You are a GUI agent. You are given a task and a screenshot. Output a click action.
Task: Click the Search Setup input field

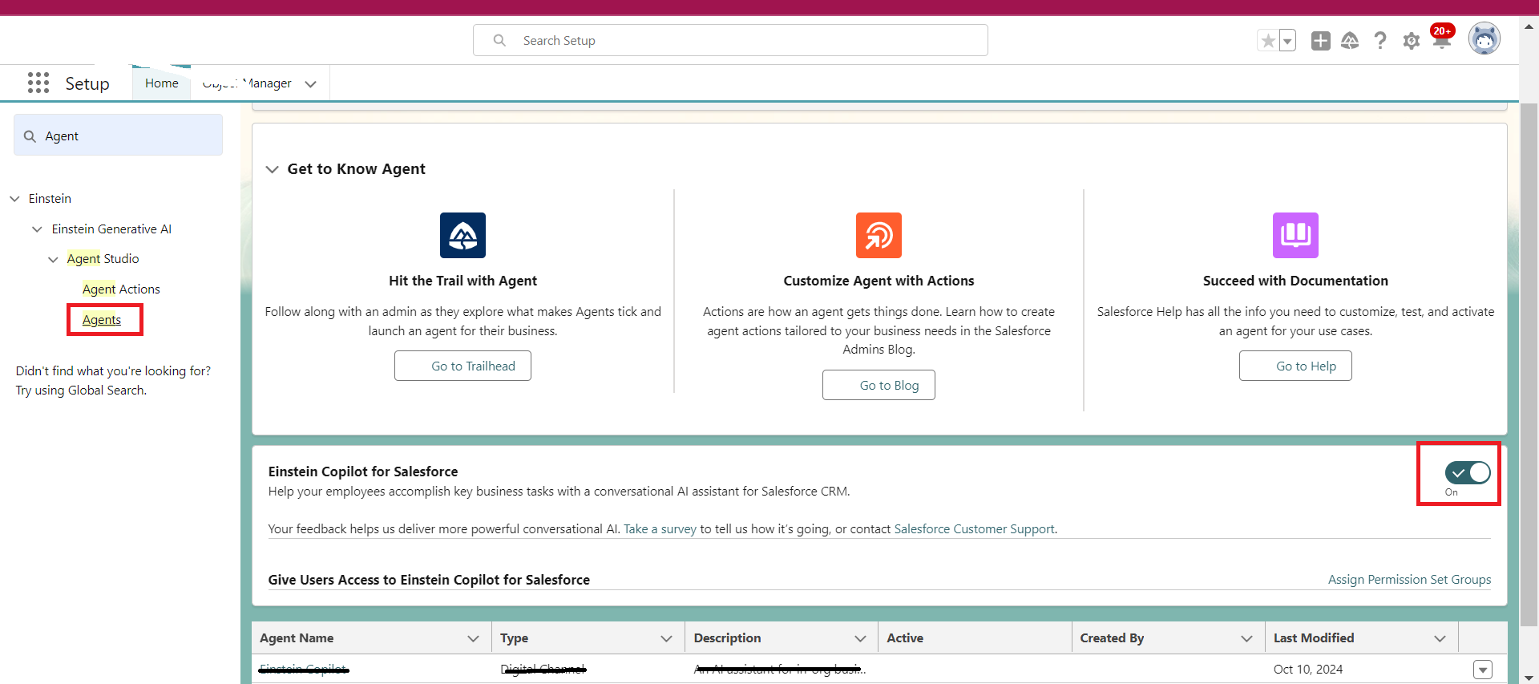coord(730,40)
